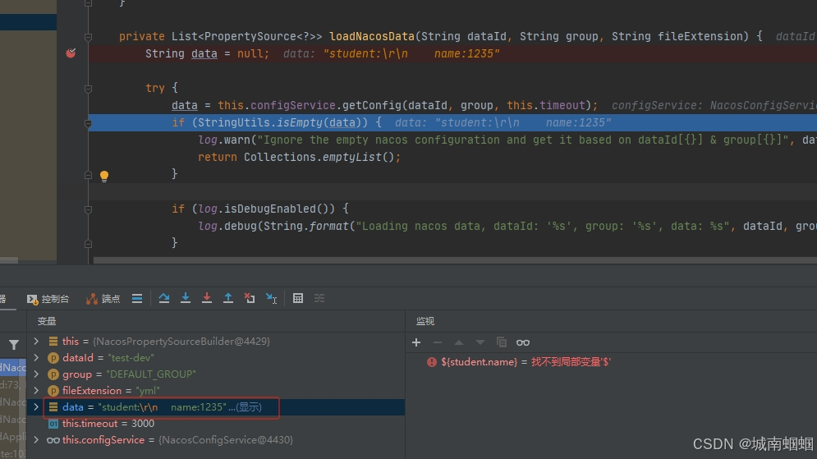The width and height of the screenshot is (817, 459).
Task: Click the Evaluate Expression calculator icon
Action: (298, 299)
